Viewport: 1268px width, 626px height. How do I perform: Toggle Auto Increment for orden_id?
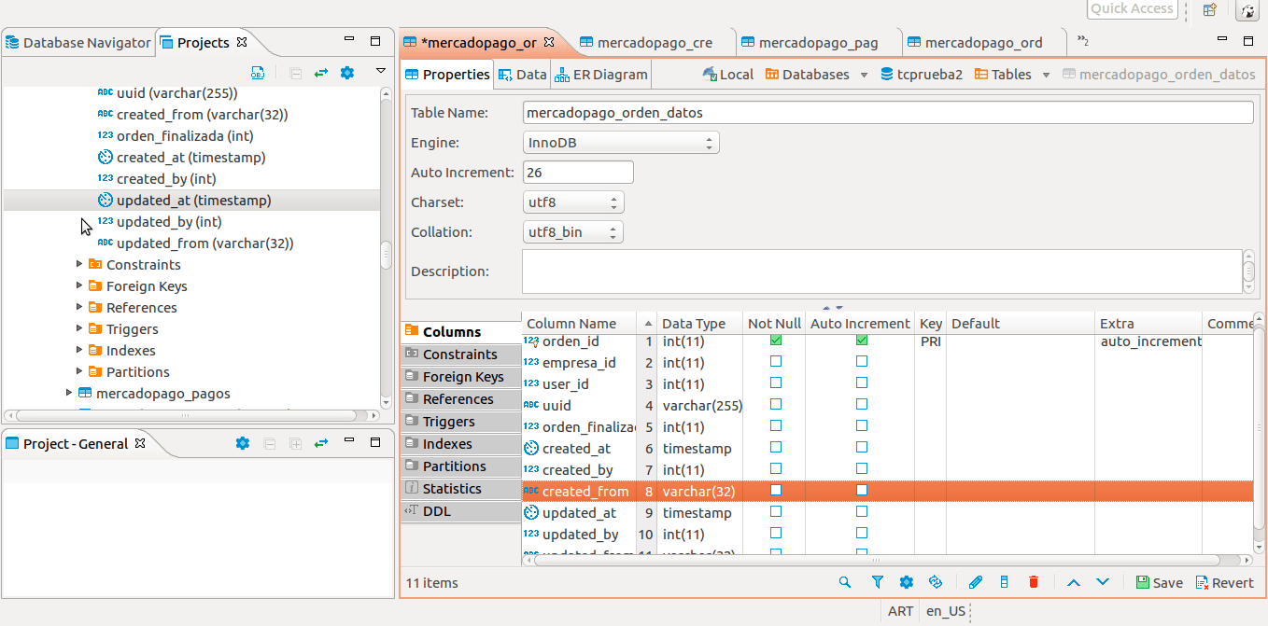pos(862,341)
